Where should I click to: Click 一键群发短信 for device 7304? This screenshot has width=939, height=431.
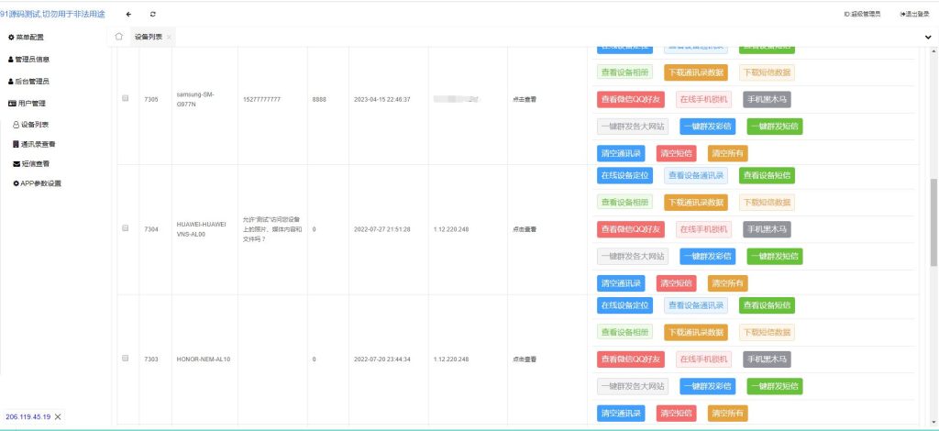(x=775, y=256)
